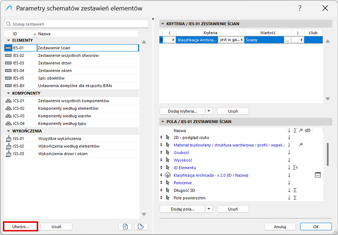Collapse the ELEMENTY group

(9, 40)
